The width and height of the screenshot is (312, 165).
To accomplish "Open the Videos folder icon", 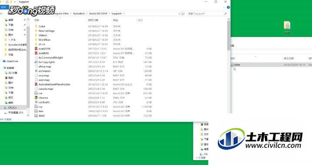I will 36,35.
